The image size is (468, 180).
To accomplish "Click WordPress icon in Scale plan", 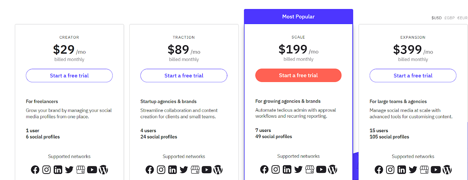I will [332, 169].
